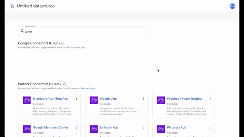Click En savoir plus under Partner Connectors
Image resolution: width=244 pixels, height=137 pixels.
point(88,88)
